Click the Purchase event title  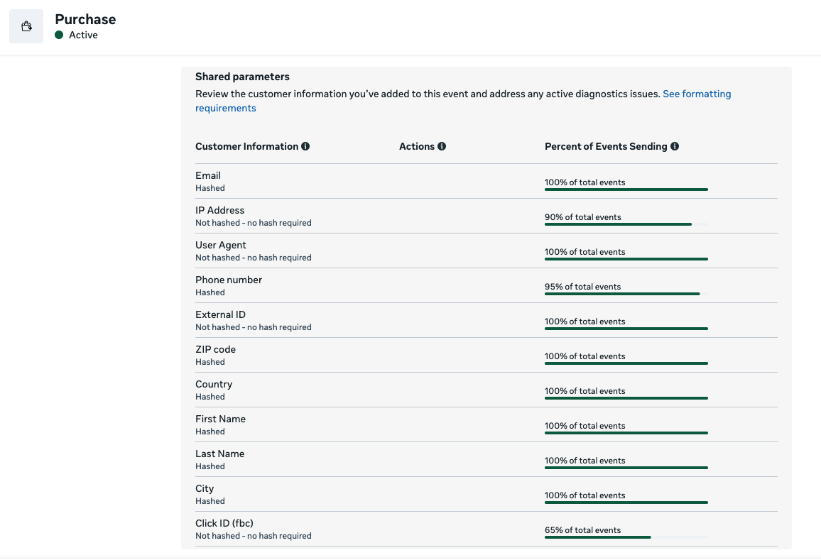(85, 19)
